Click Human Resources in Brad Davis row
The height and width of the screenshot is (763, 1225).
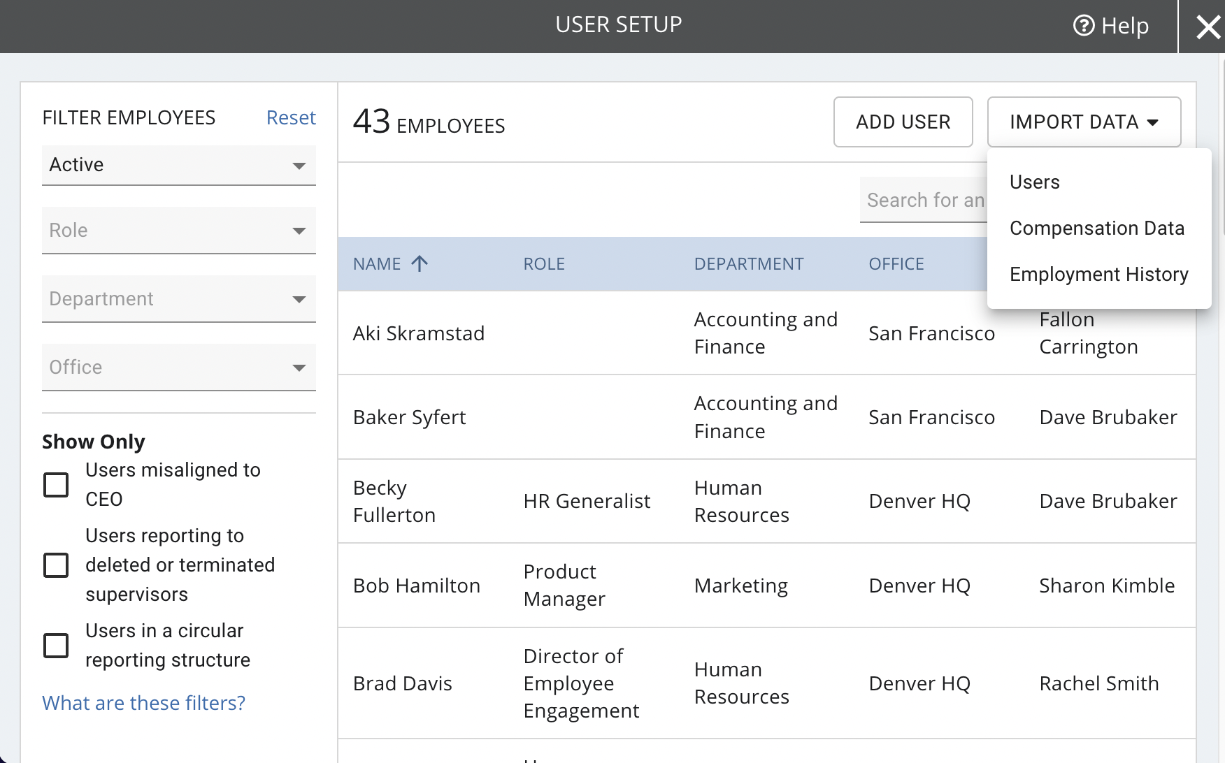pos(741,683)
